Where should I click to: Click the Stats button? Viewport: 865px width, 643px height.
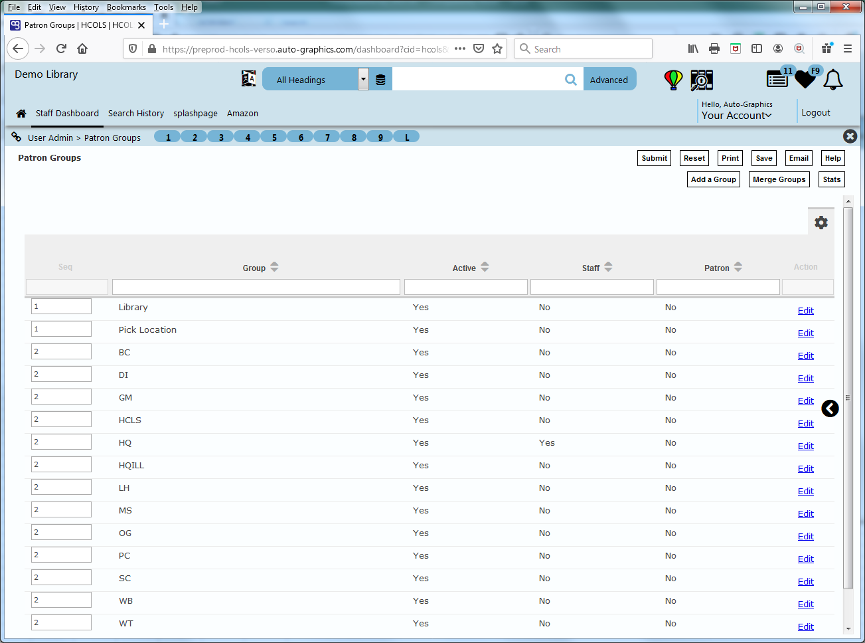[832, 179]
